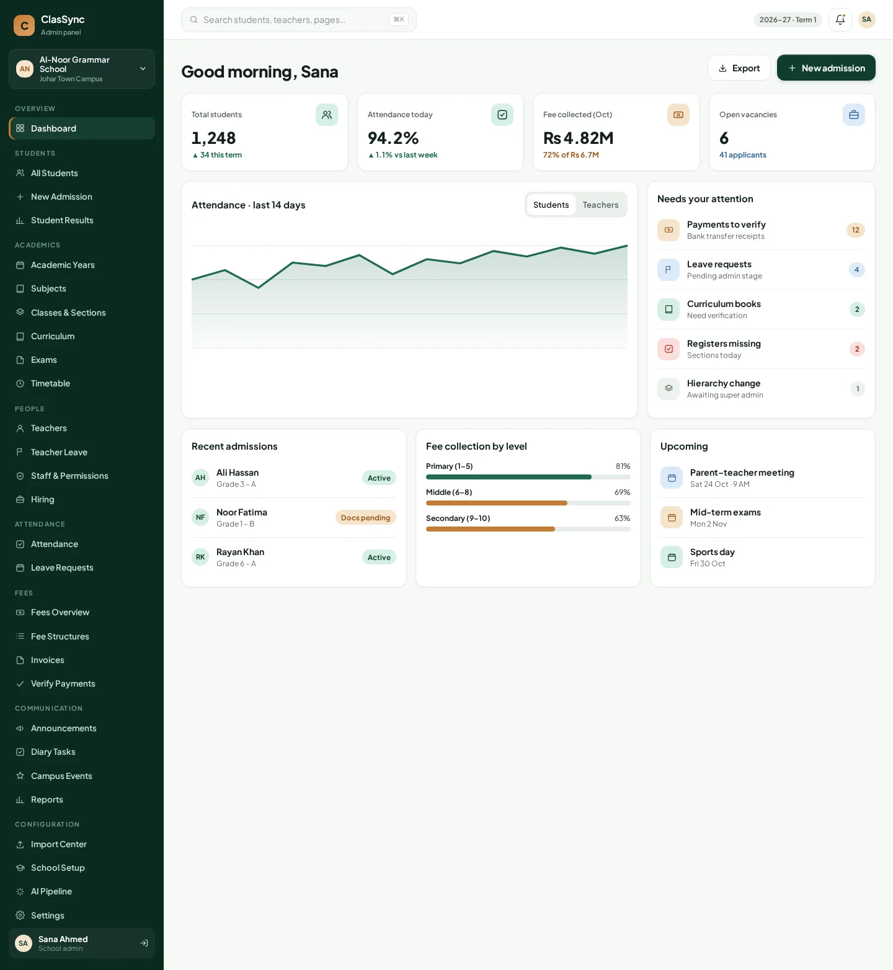Open Import Center
The width and height of the screenshot is (893, 970).
[82, 844]
